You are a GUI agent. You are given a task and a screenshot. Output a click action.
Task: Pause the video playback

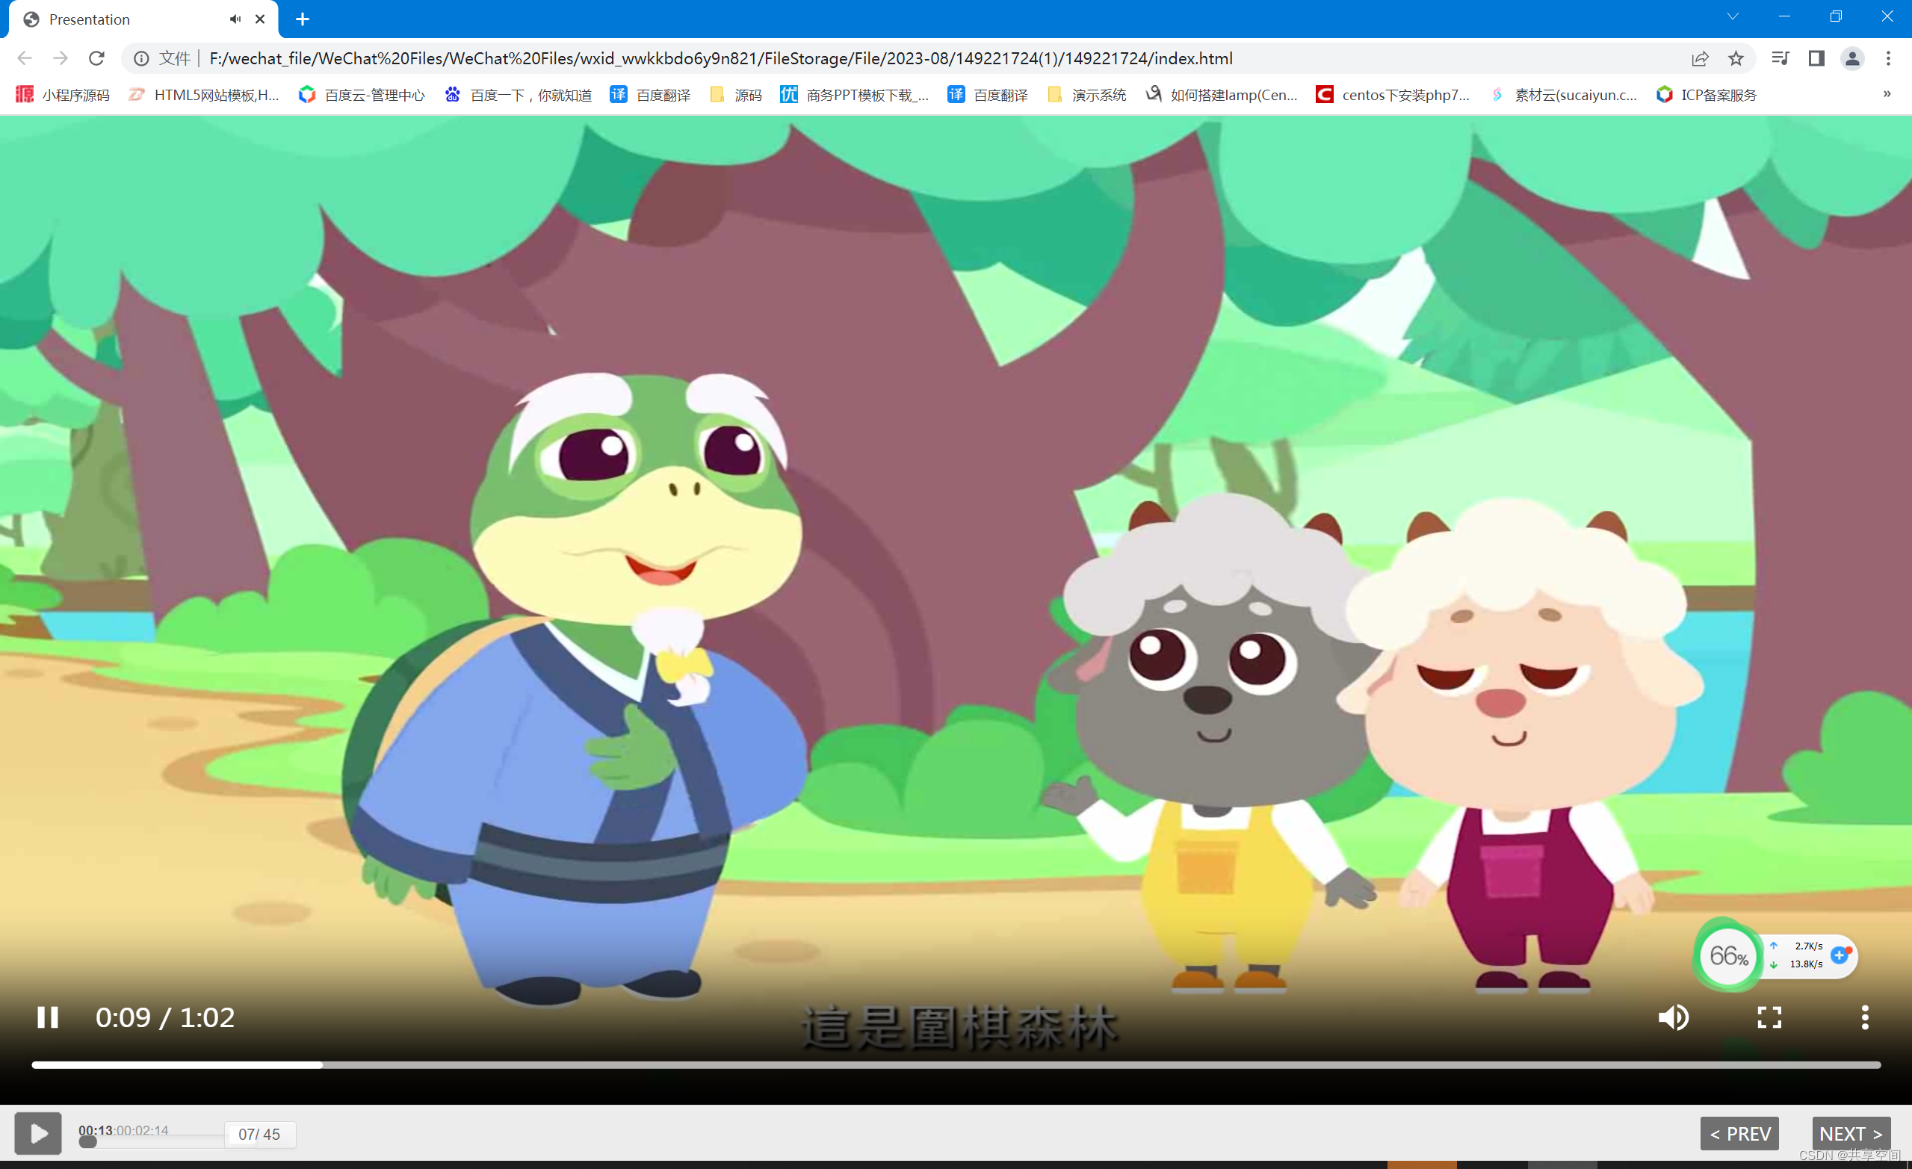(x=47, y=1017)
